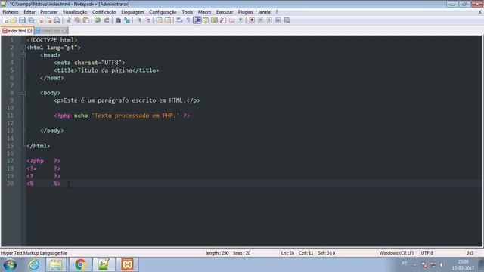Open the Replace dialog toolbar icon
Viewport: 484px width, 272px height.
tap(127, 20)
